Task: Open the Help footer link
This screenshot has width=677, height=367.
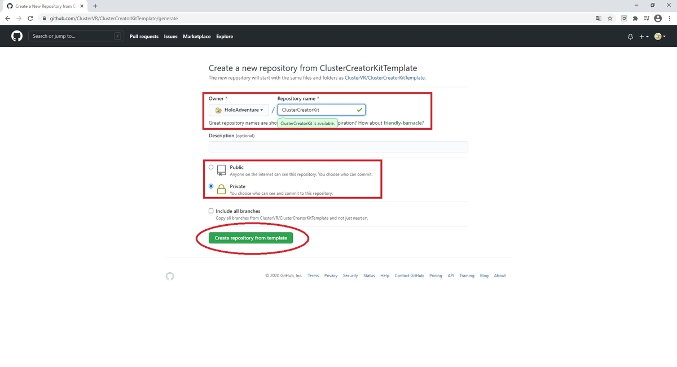Action: point(385,276)
